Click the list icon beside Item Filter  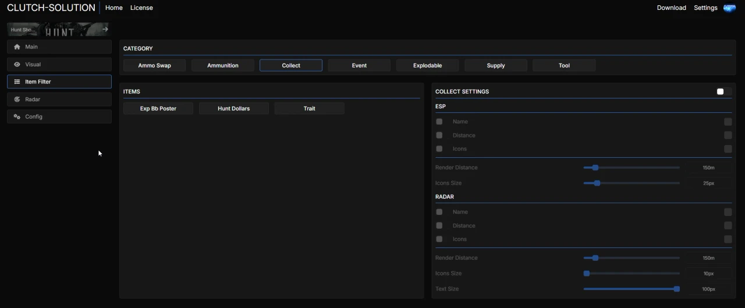coord(17,82)
